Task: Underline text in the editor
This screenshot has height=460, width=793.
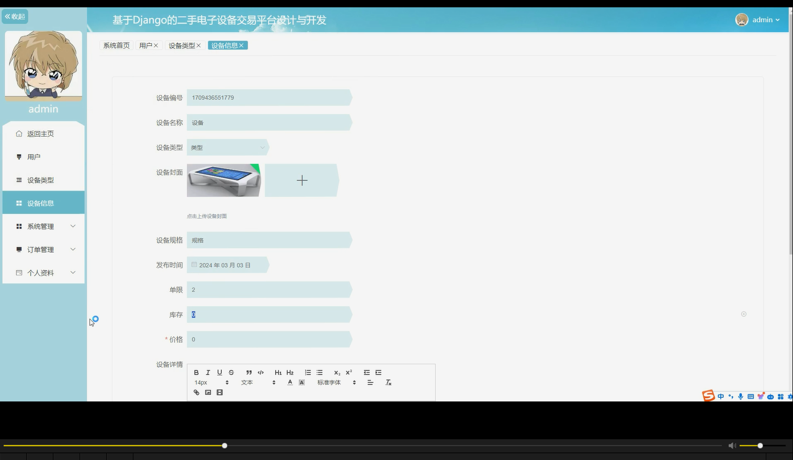Action: tap(220, 373)
